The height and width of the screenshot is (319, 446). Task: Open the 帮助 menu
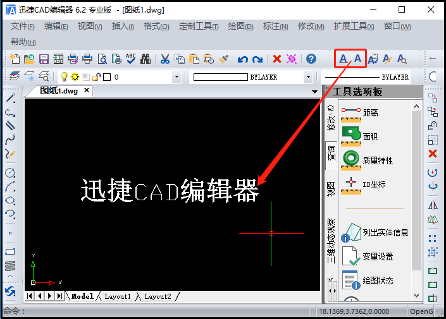pos(23,42)
